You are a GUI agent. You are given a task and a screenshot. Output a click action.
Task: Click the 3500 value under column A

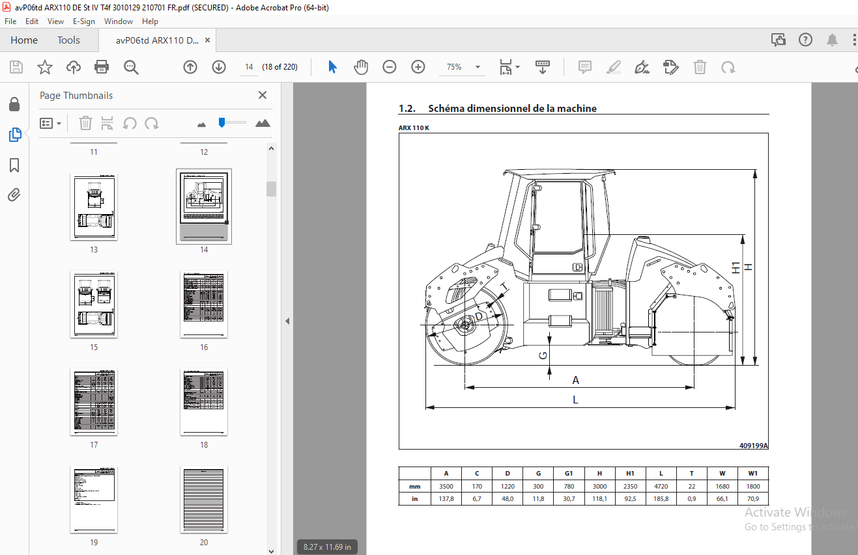click(446, 486)
